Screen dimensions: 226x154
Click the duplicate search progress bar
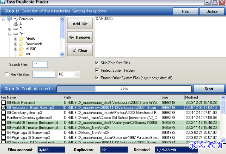[x=124, y=89]
